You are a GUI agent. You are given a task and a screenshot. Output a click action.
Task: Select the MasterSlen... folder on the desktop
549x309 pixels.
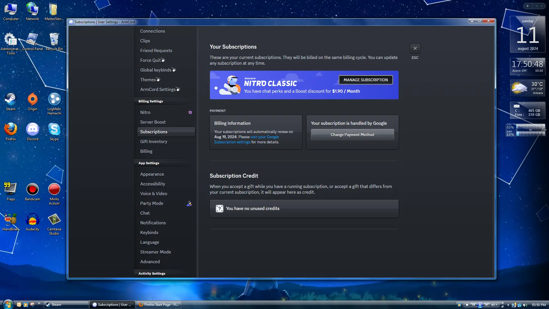tap(54, 11)
